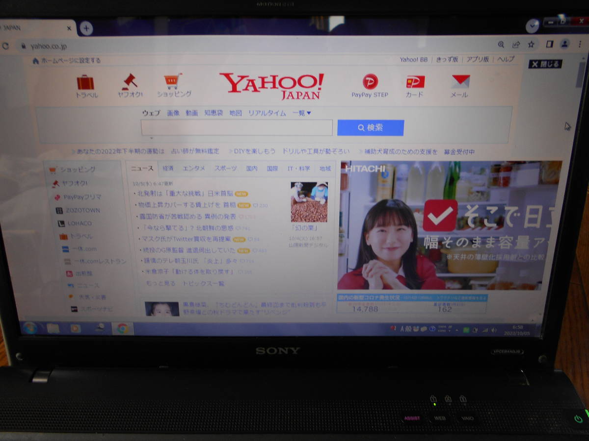Select the IT・科学 news tab
This screenshot has height=441, width=589.
coord(299,169)
